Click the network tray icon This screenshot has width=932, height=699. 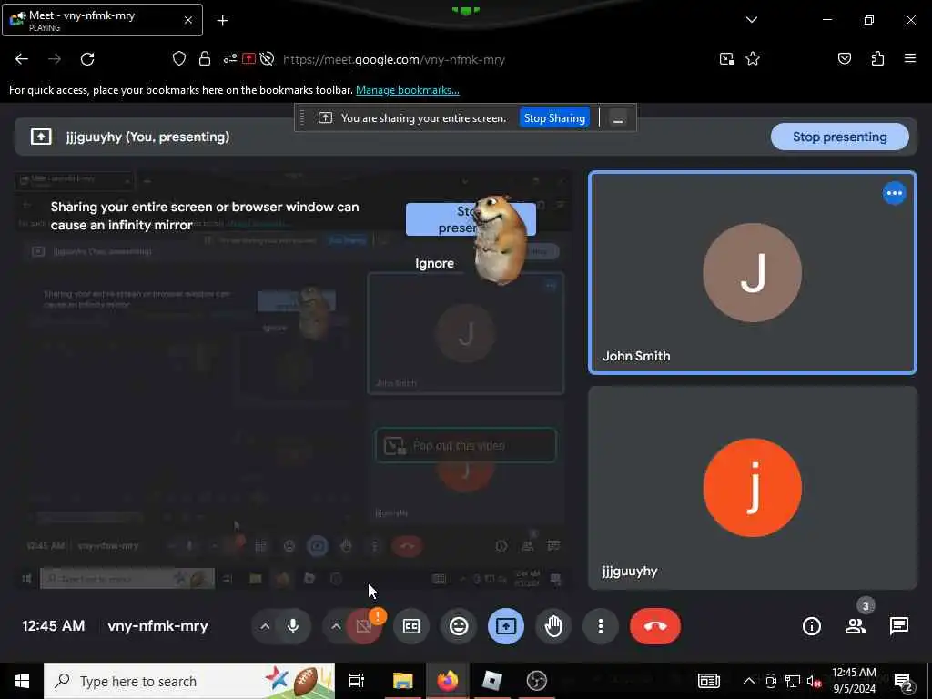pos(793,681)
